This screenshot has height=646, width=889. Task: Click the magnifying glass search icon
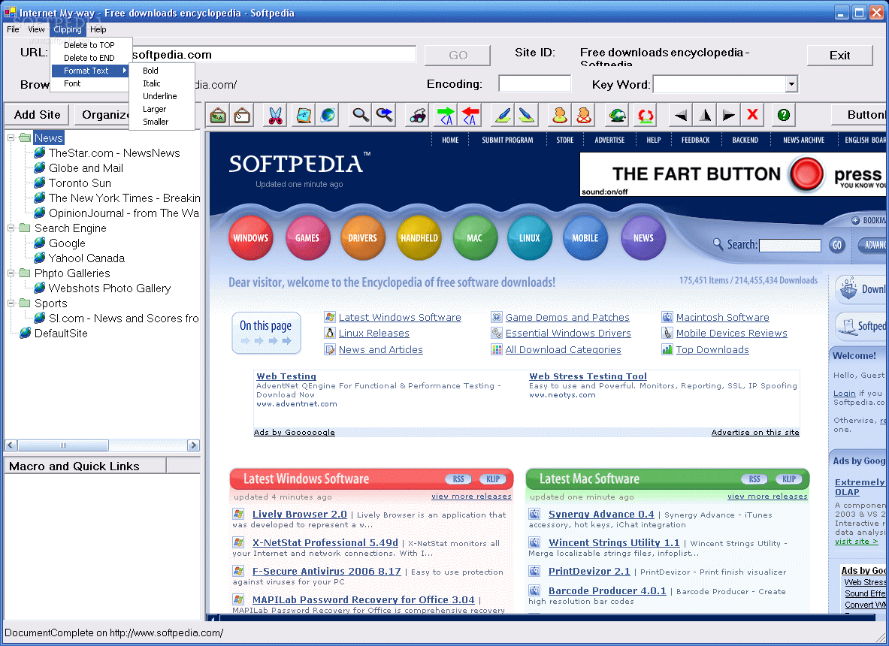coord(361,115)
